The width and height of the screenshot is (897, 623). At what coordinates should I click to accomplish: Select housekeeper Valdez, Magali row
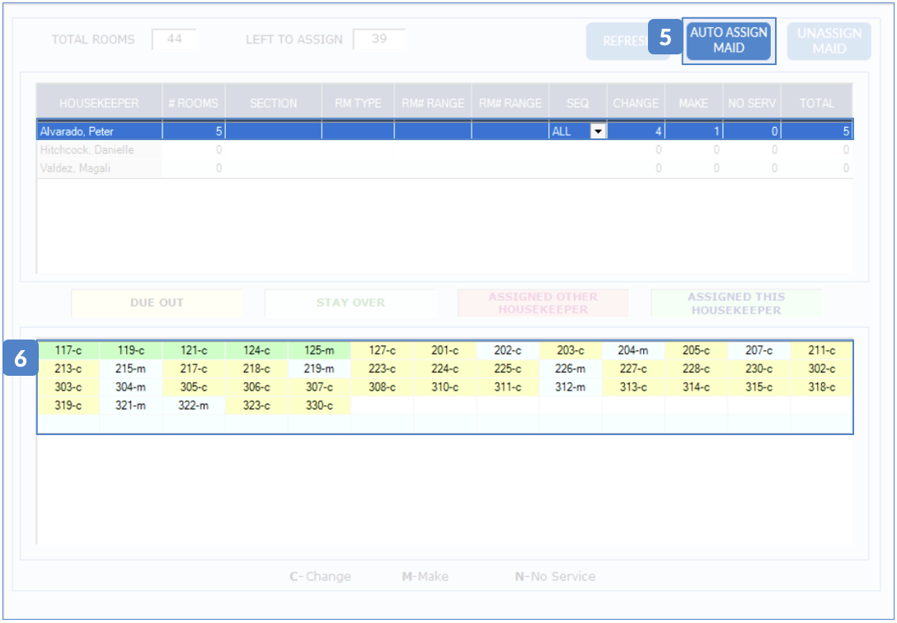pos(99,168)
